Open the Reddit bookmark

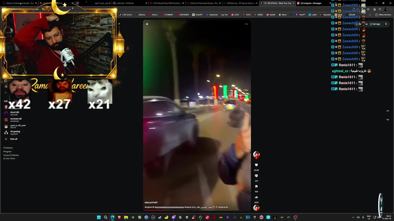(x=271, y=15)
